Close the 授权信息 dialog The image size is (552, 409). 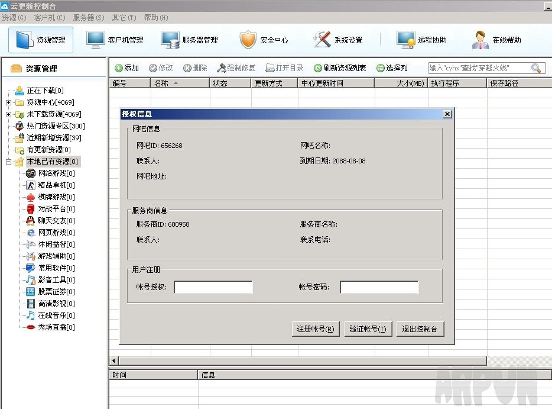click(x=447, y=114)
